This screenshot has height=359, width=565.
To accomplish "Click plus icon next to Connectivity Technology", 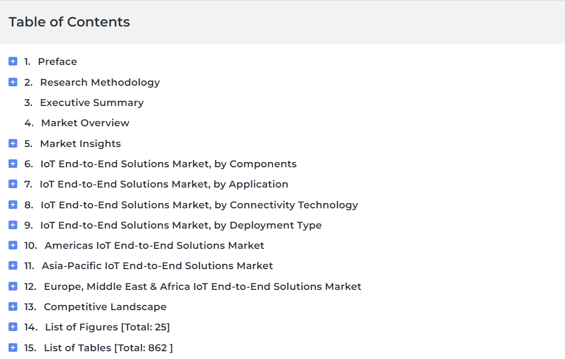I will (12, 205).
